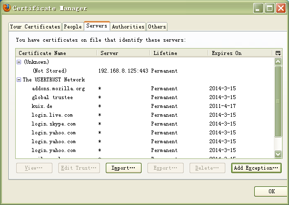Click the (Unknown) group label
This screenshot has height=205, width=289.
[x=36, y=62]
